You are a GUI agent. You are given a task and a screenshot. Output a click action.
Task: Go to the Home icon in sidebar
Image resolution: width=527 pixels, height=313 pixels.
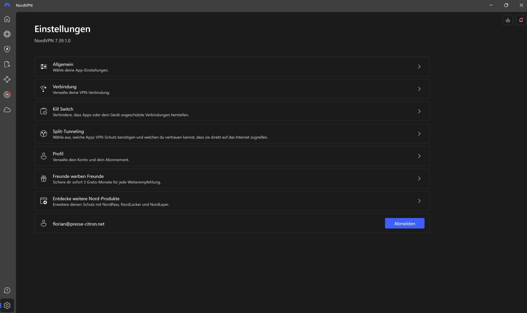(7, 19)
